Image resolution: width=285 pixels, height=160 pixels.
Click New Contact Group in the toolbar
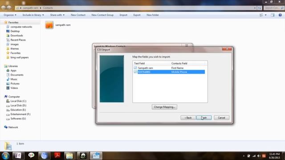point(102,15)
